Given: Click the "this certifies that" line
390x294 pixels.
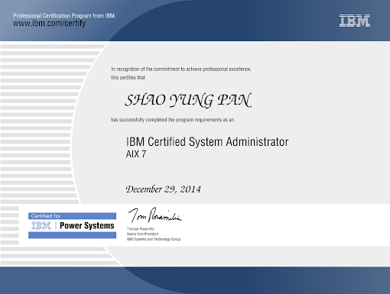Looking at the screenshot, I should click(x=128, y=77).
